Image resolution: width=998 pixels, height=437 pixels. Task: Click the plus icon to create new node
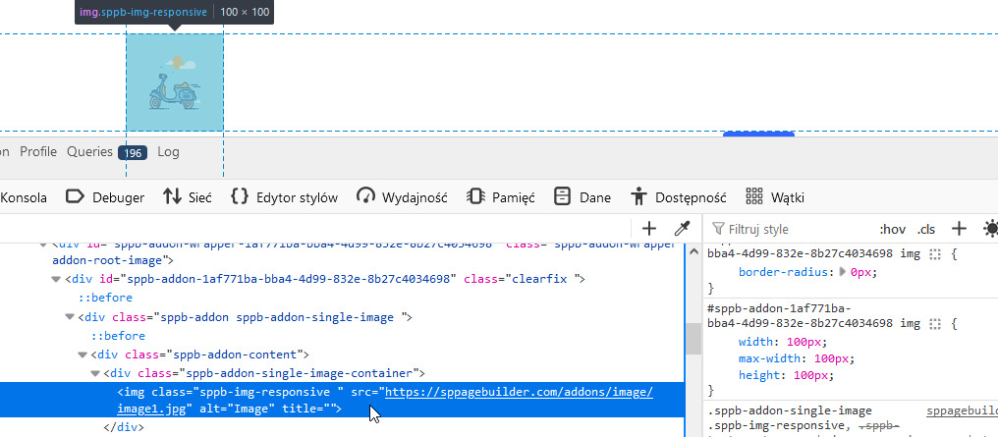648,229
